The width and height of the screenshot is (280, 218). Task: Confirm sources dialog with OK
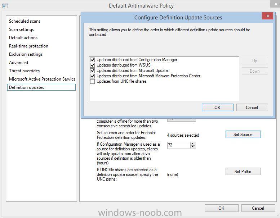(218, 108)
